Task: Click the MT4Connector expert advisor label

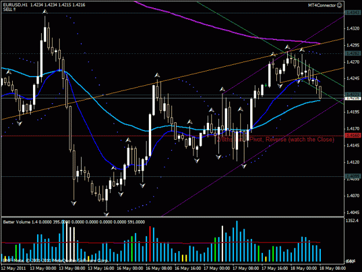Action: pos(322,5)
